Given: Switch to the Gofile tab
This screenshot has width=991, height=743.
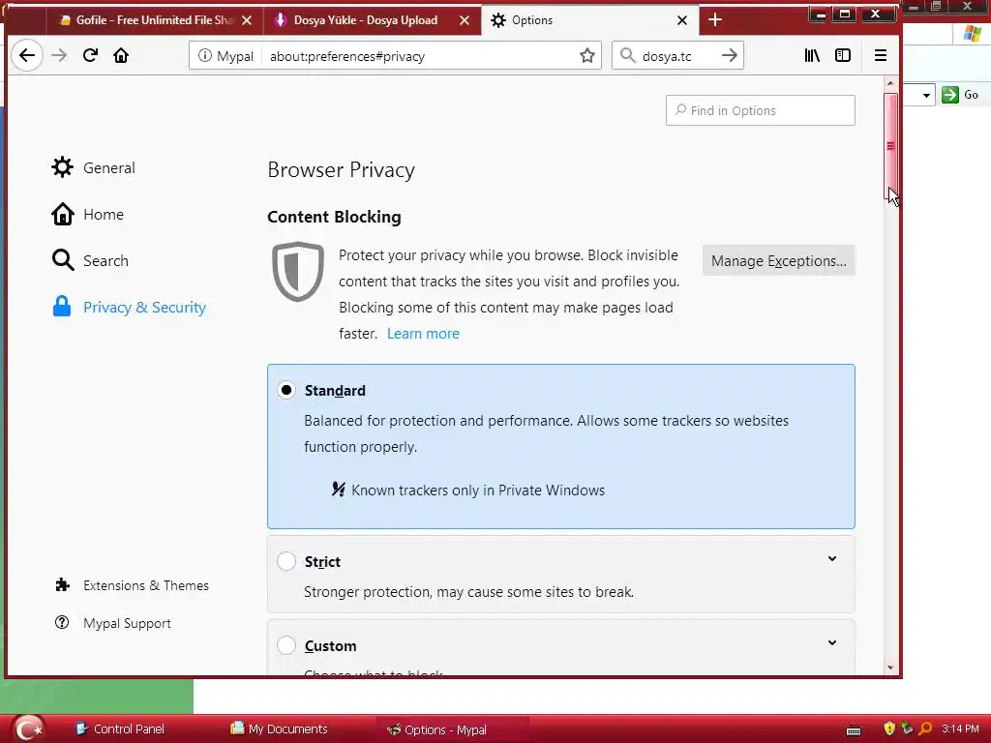Looking at the screenshot, I should coord(154,20).
